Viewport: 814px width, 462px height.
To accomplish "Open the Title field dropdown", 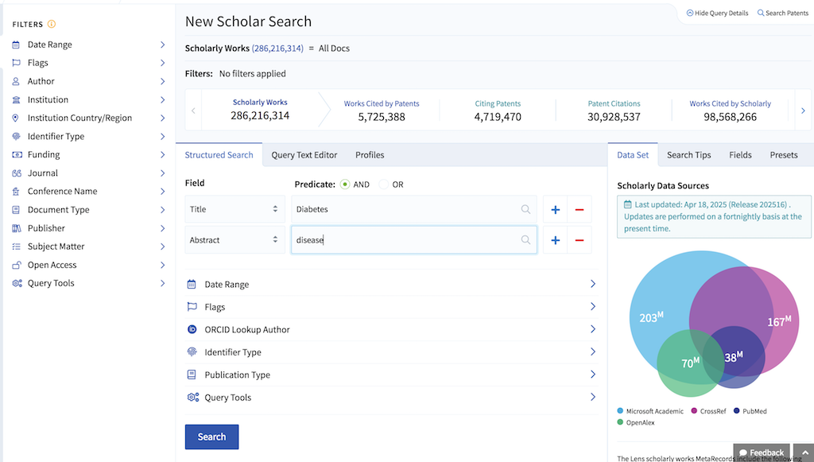I will (x=235, y=210).
